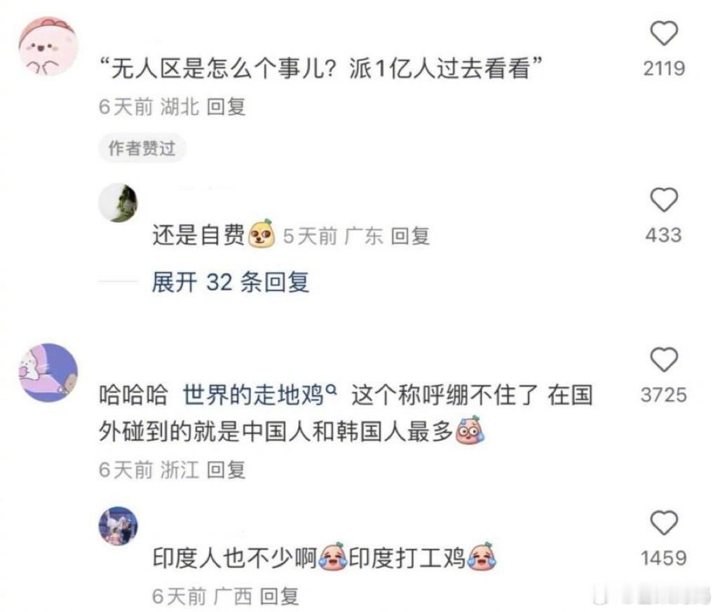Reply to the Zhejiang 走地鸡 comment
718x612 pixels.
(226, 470)
